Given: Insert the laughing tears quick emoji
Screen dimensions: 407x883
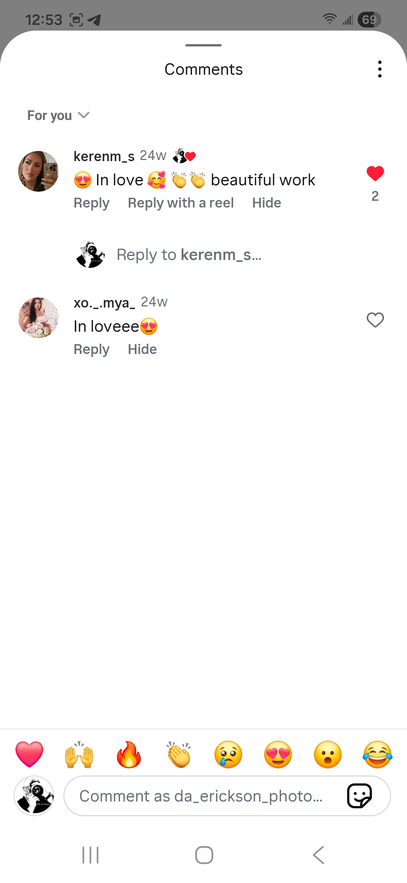Looking at the screenshot, I should point(377,754).
